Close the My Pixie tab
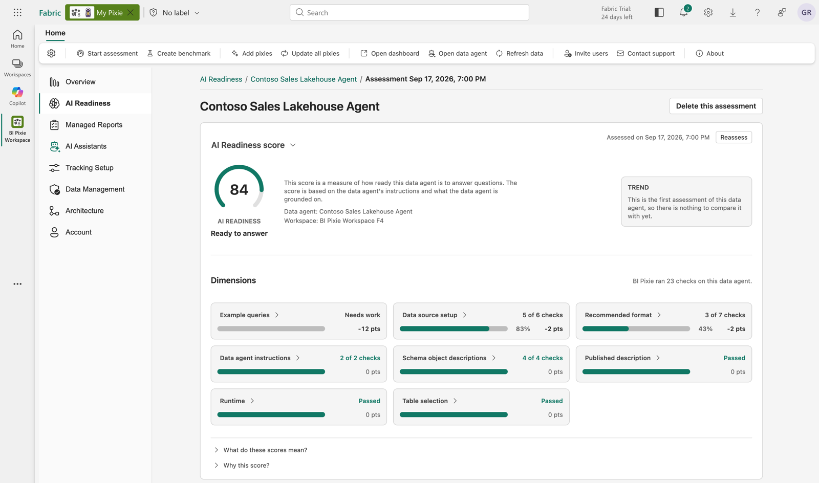819x483 pixels. 131,13
